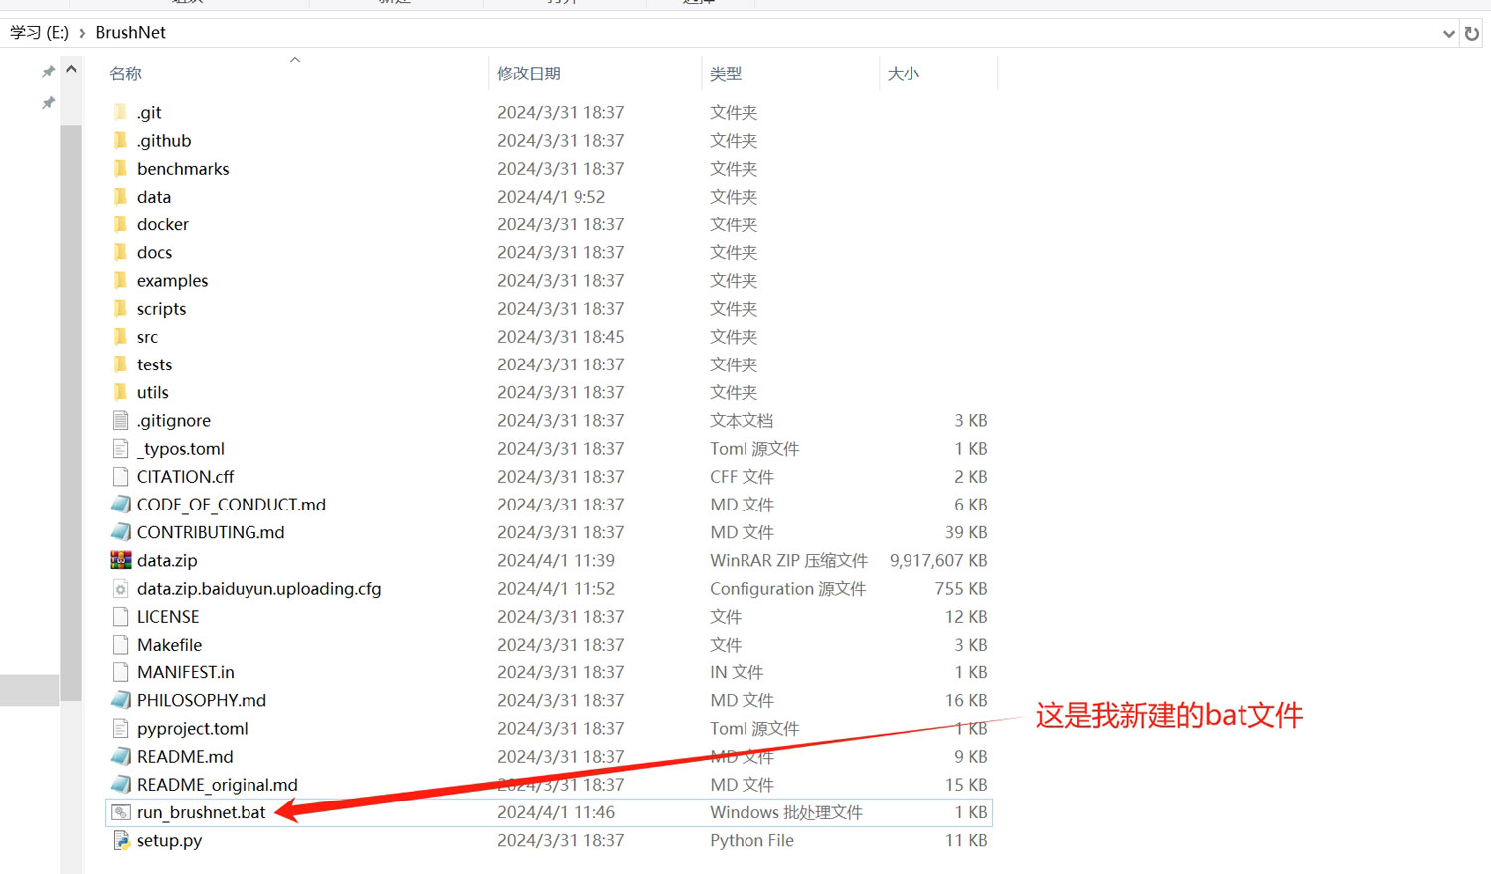This screenshot has width=1491, height=874.
Task: Select the file name setup.py
Action: click(x=169, y=840)
